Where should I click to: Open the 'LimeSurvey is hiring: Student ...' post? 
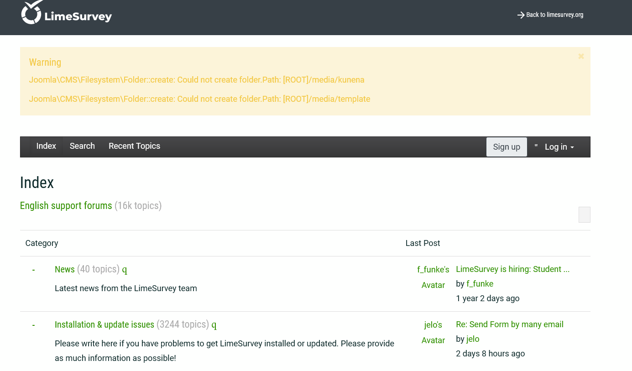[x=512, y=269]
